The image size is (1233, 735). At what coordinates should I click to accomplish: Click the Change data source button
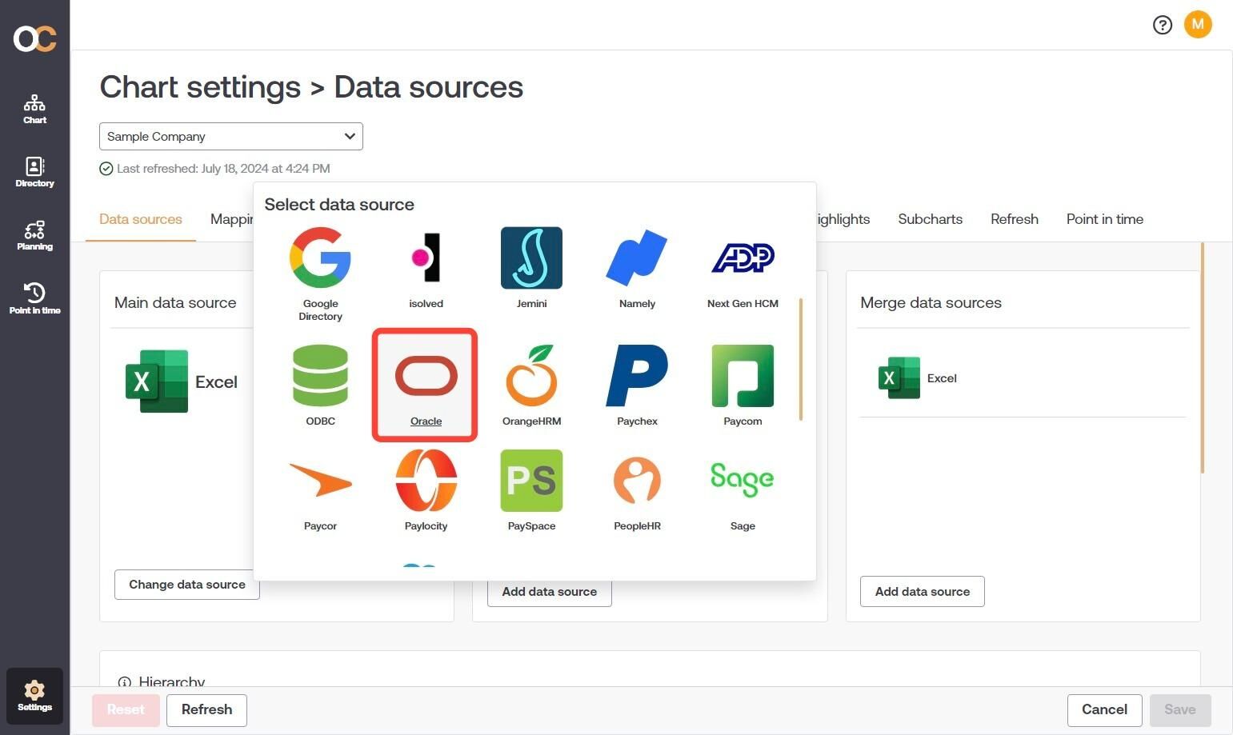[187, 585]
